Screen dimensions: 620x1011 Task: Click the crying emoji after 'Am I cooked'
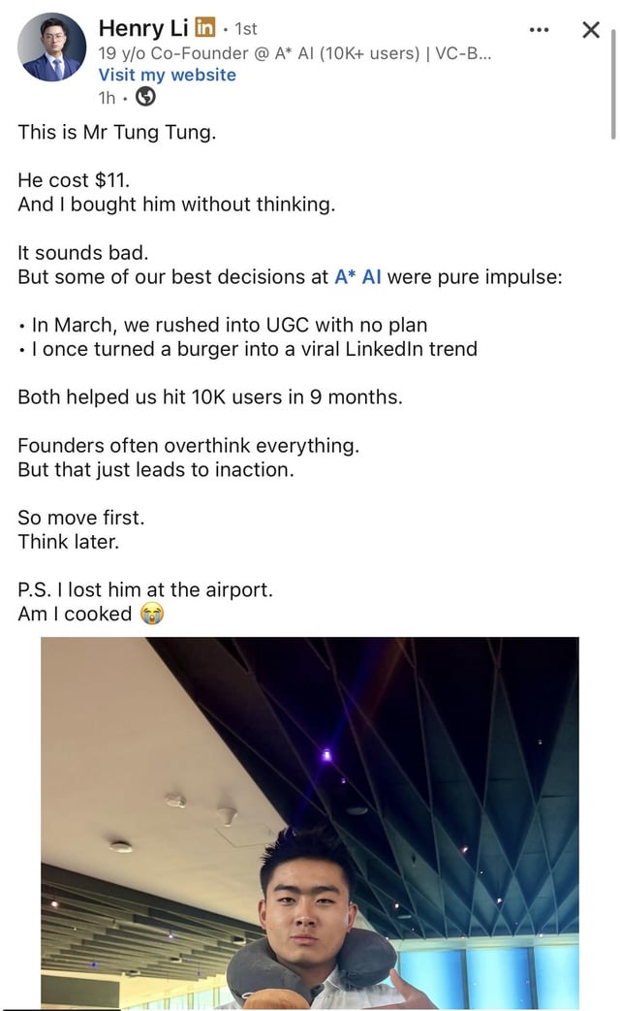coord(152,614)
